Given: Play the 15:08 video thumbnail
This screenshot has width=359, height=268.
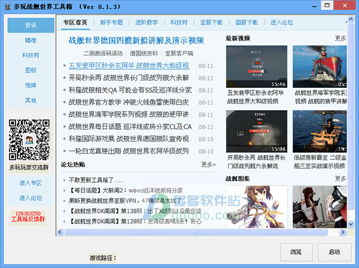Looking at the screenshot, I should (x=257, y=132).
